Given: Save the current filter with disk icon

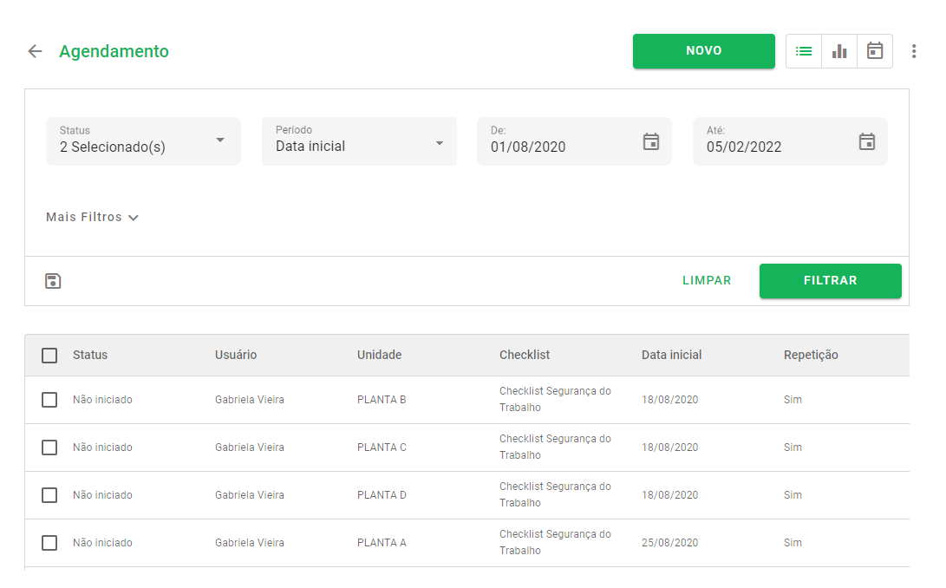Looking at the screenshot, I should [53, 281].
